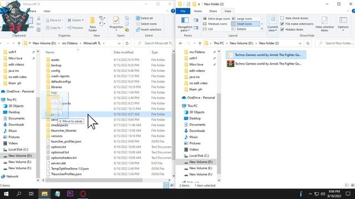The width and height of the screenshot is (355, 199).
Task: Open the address bar history dropdown in New folder (2)
Action: pyautogui.click(x=300, y=43)
